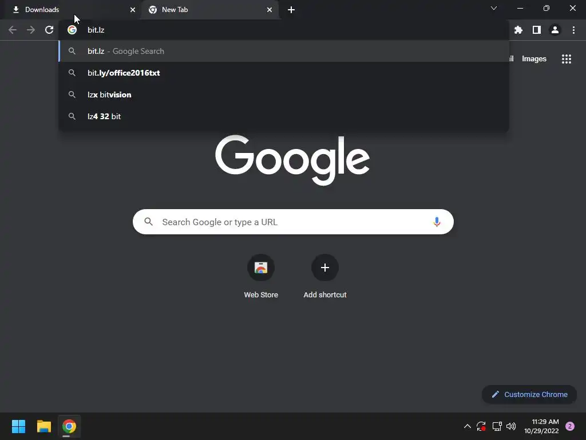Click the Chrome taskbar icon
The image size is (586, 440).
pos(69,426)
